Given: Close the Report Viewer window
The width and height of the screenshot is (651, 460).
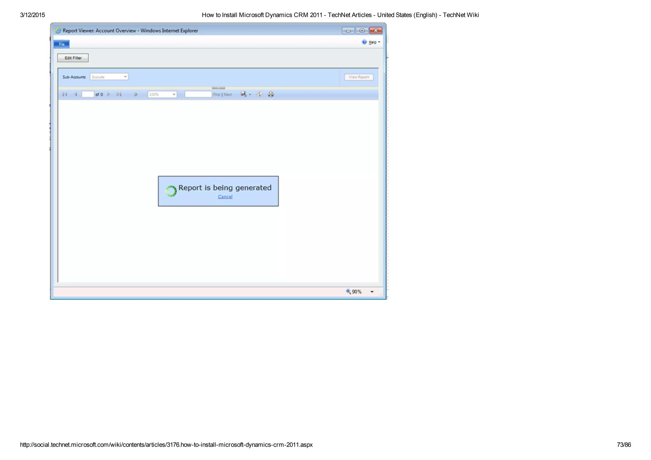Looking at the screenshot, I should click(x=376, y=30).
